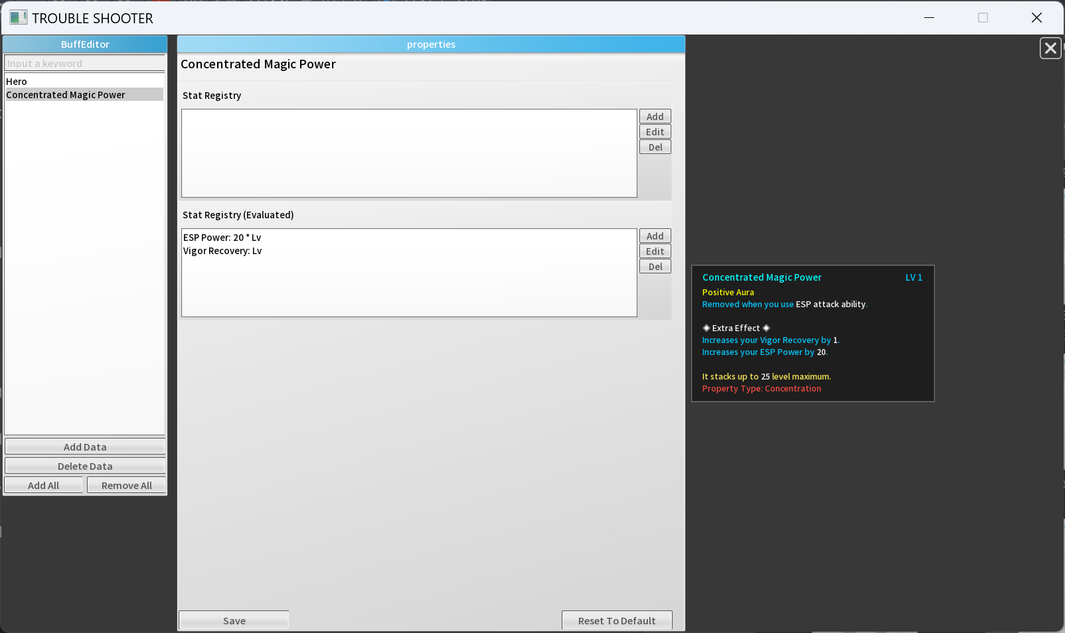Click Add Data button
This screenshot has width=1065, height=633.
85,447
